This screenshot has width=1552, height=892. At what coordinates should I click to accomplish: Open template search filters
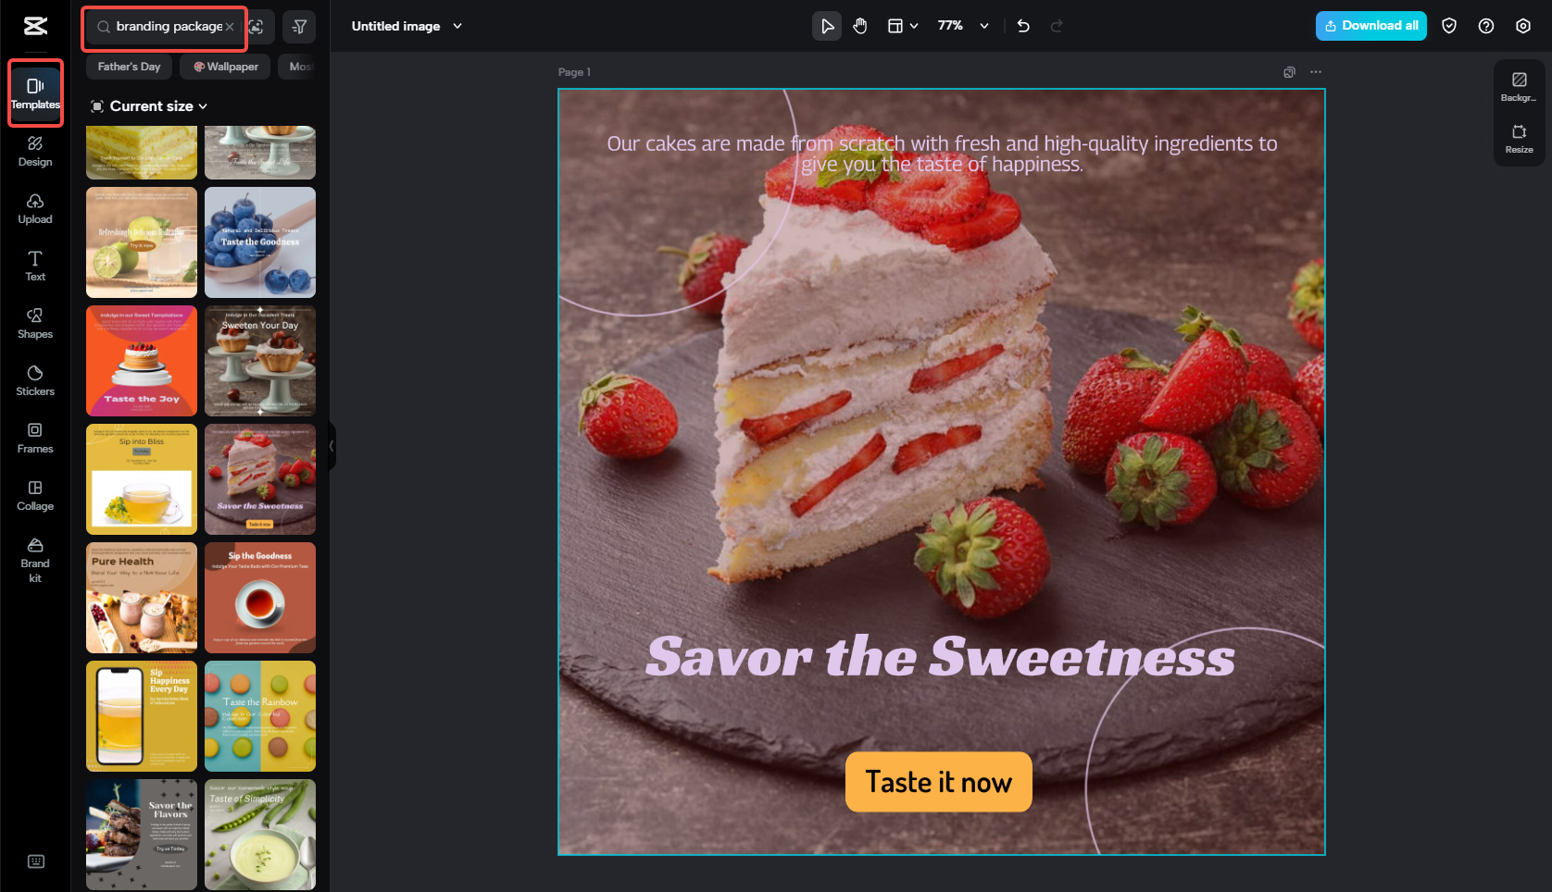298,27
